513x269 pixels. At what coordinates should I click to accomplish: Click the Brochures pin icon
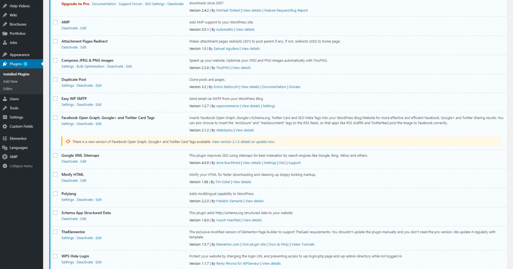tap(5, 24)
